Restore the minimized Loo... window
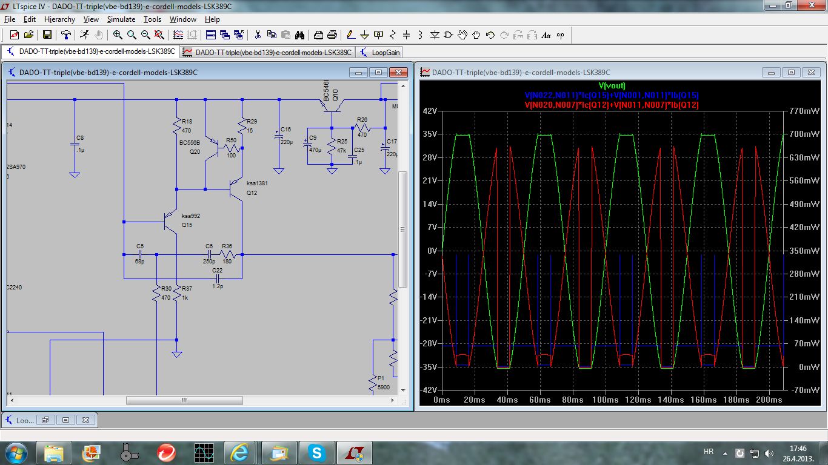The height and width of the screenshot is (465, 828). click(x=46, y=420)
